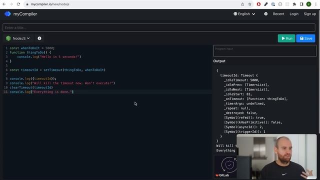This screenshot has height=180, width=320.
Task: Open the pen extension icon
Action: coord(265,4)
